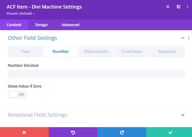The width and height of the screenshot is (192, 137).
Task: Click the blue redo button
Action: 122,132
